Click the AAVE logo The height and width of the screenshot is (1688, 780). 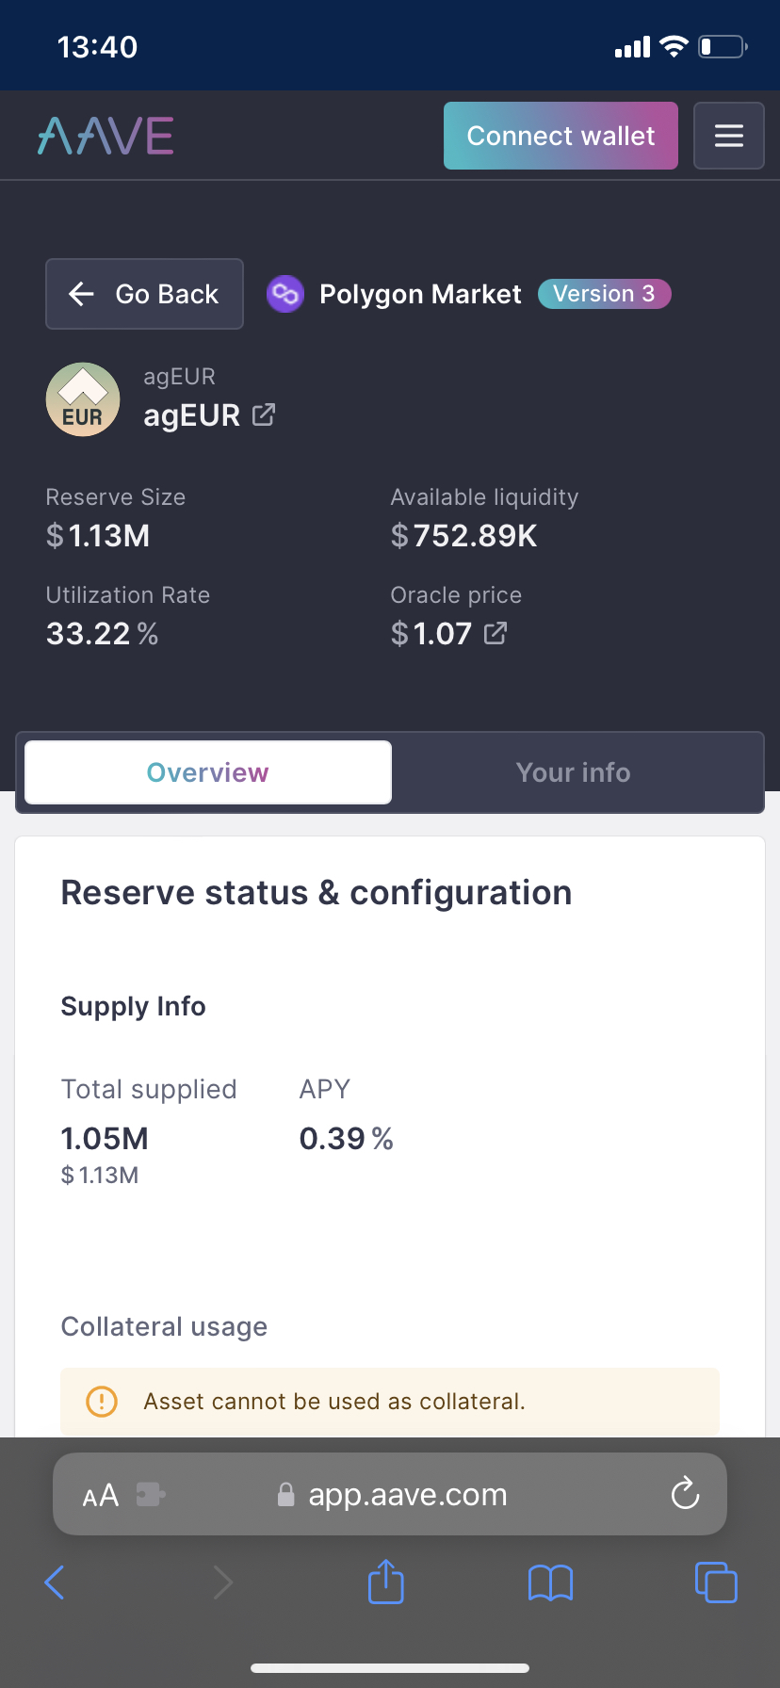point(104,135)
